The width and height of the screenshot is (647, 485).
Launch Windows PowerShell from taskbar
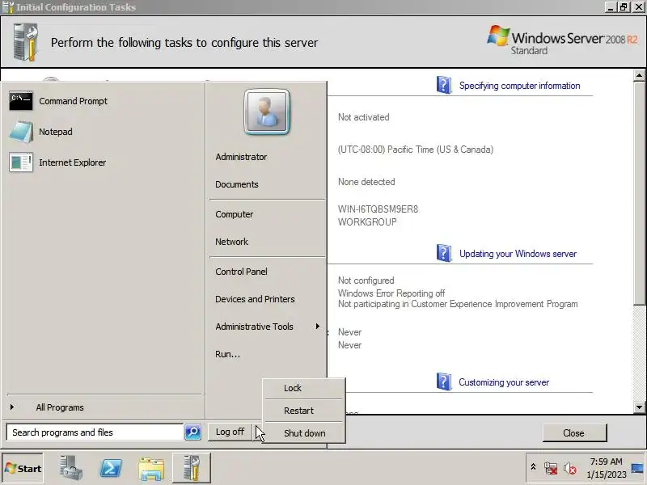click(111, 468)
